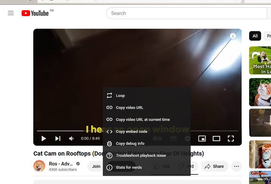The image size is (271, 184).
Task: Choose Loop from the context menu
Action: (x=147, y=95)
